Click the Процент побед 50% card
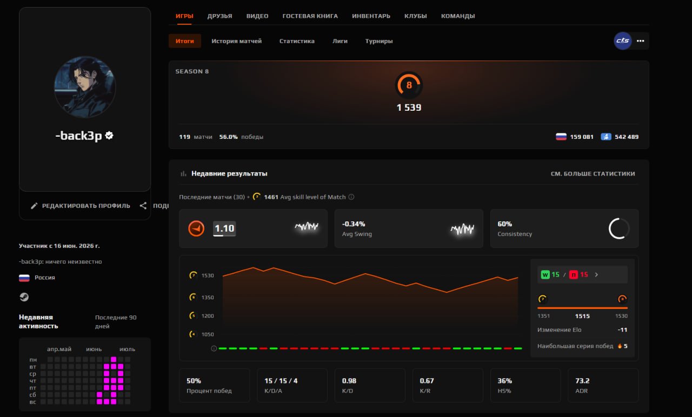Viewport: 692px width, 417px height. point(215,386)
